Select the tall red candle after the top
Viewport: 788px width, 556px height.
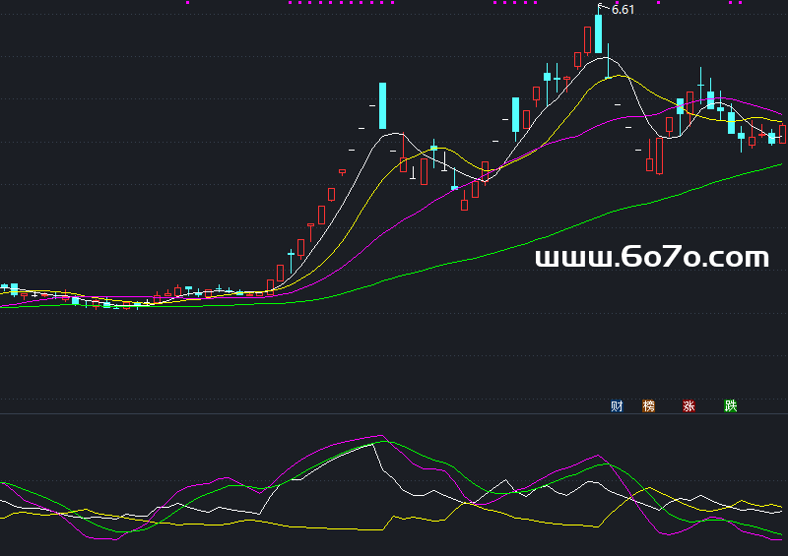coord(659,155)
